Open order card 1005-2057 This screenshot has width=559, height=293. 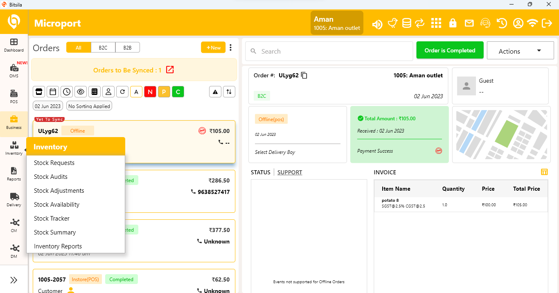pyautogui.click(x=134, y=281)
